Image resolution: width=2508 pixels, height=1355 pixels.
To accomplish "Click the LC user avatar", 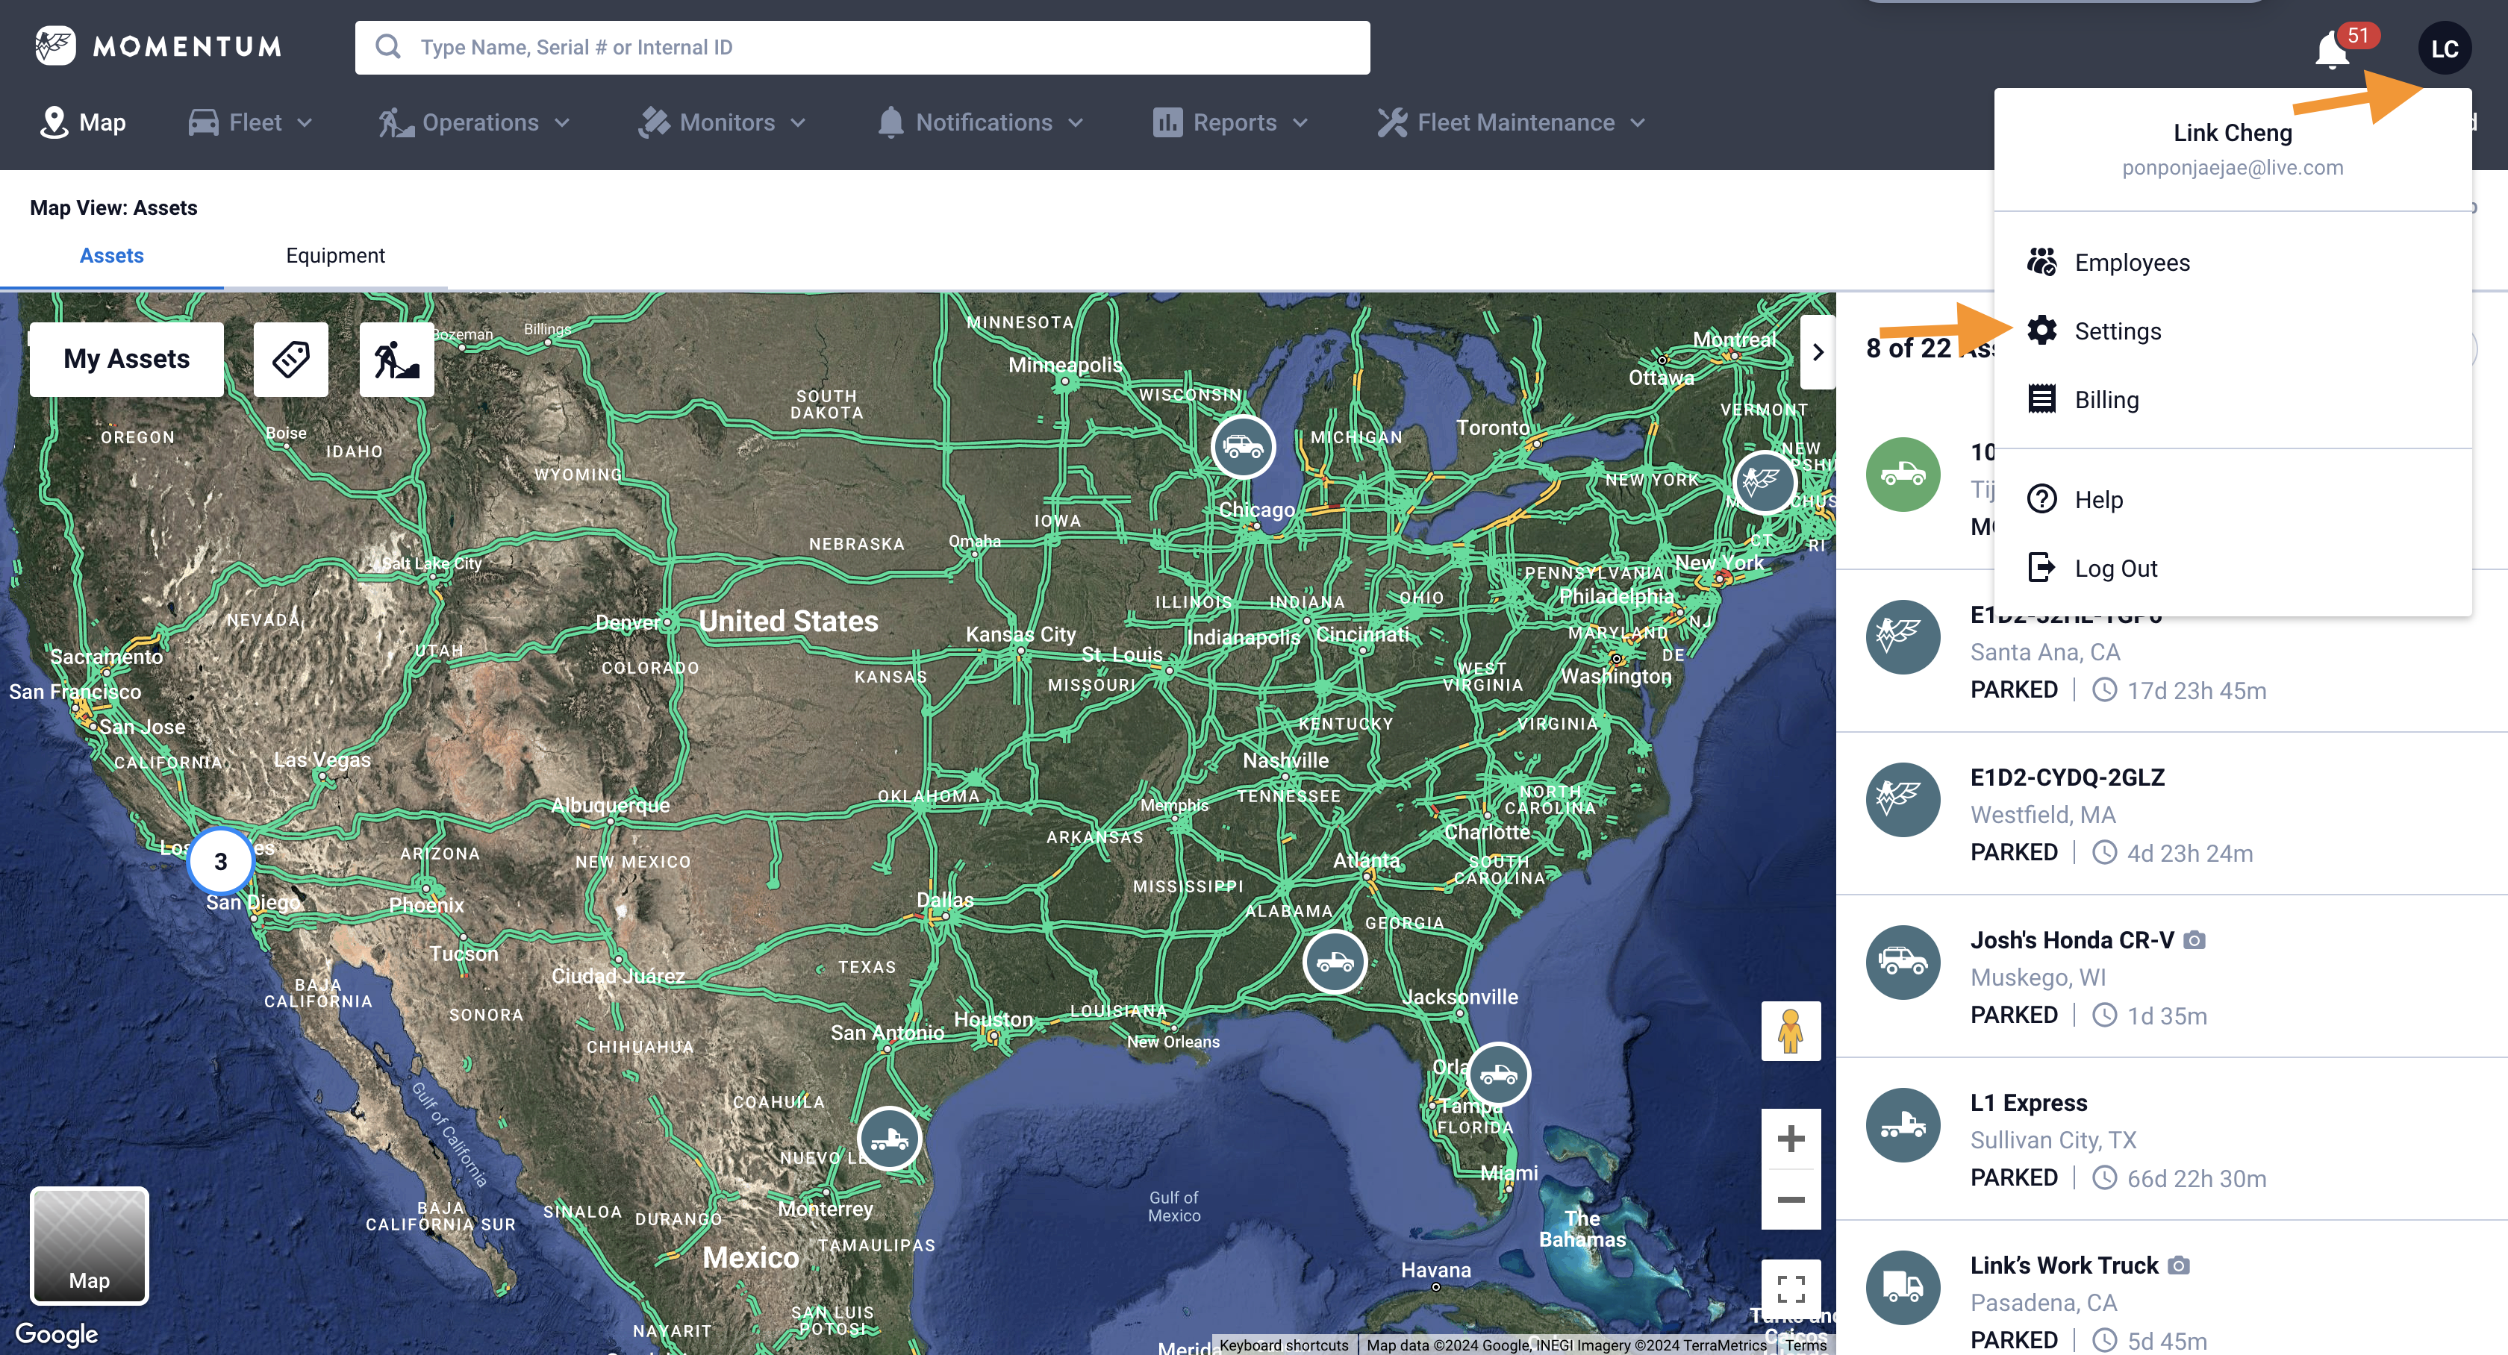I will 2445,48.
